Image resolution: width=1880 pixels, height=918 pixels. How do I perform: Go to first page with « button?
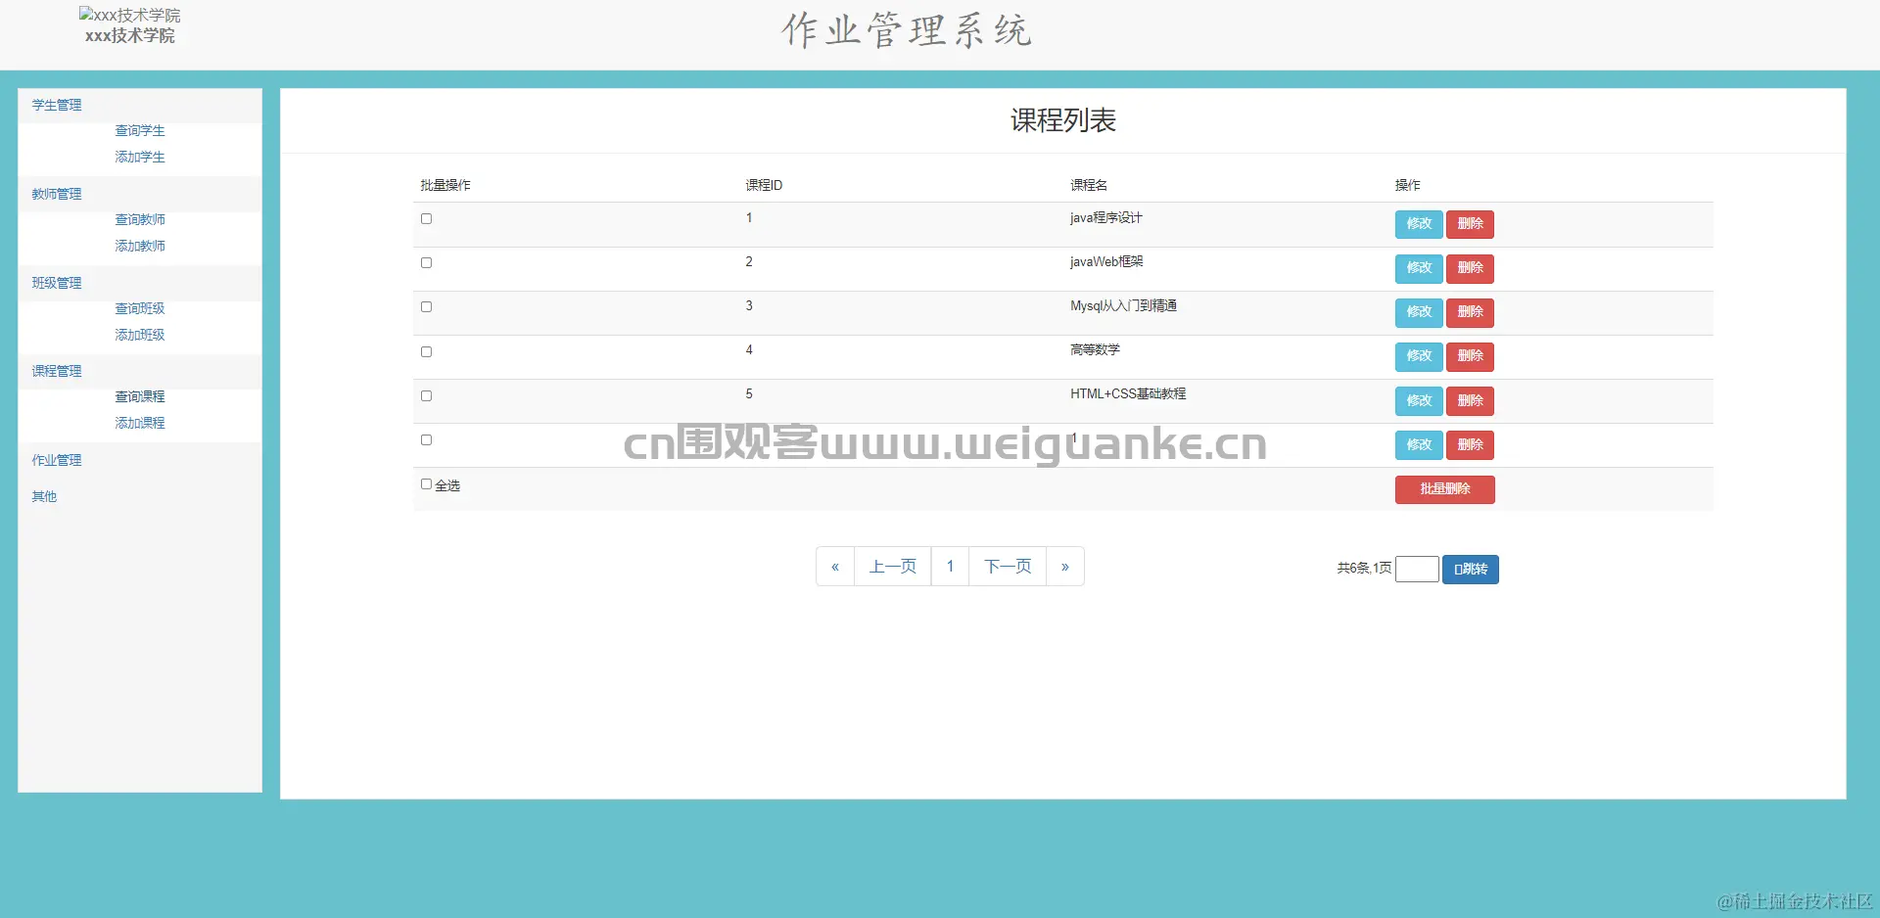[835, 567]
